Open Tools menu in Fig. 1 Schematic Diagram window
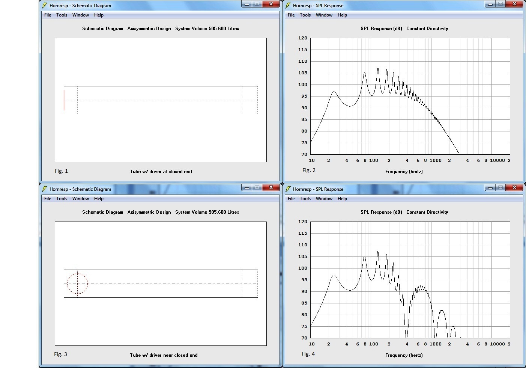Viewport: 526px width, 368px height. (62, 15)
